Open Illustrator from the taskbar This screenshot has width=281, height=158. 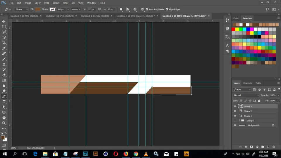point(95,154)
